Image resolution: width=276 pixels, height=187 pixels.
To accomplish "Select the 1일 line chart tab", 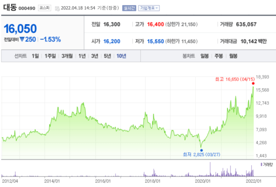I will 35,56.
